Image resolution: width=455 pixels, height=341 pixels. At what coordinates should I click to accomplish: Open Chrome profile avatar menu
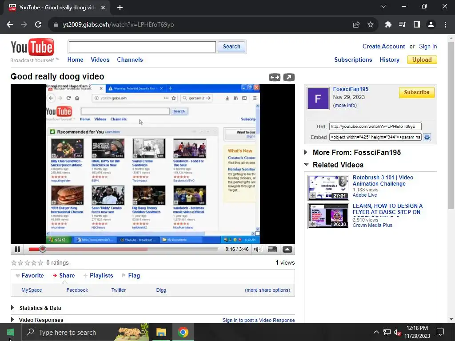431,25
